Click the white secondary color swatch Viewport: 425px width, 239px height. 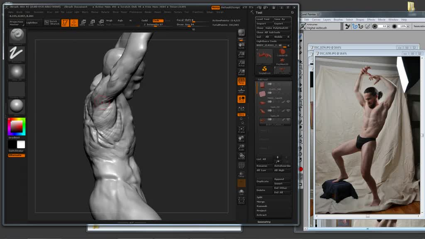point(21,144)
